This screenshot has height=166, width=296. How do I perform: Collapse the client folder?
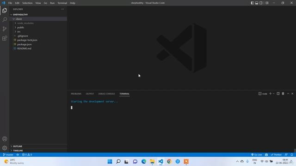point(38,19)
